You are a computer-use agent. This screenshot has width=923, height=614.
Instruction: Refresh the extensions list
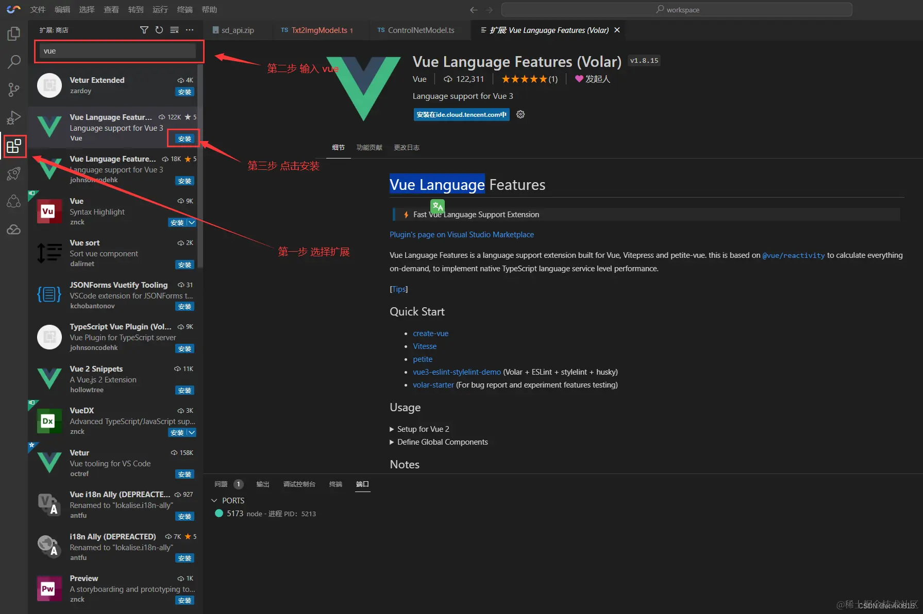pyautogui.click(x=159, y=30)
